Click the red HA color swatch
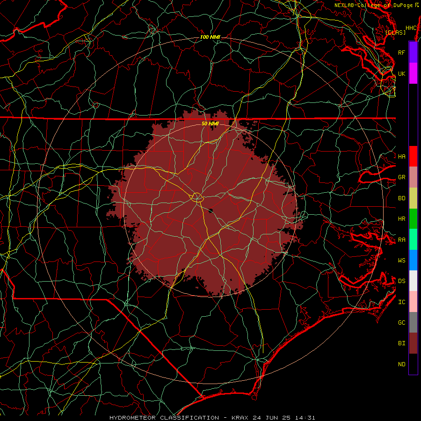 pos(413,156)
